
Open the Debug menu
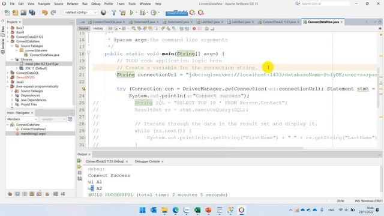[96, 4]
